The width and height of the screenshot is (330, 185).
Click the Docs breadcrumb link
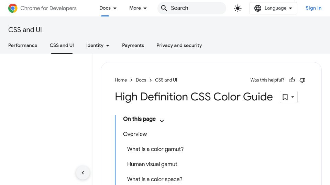pos(141,80)
